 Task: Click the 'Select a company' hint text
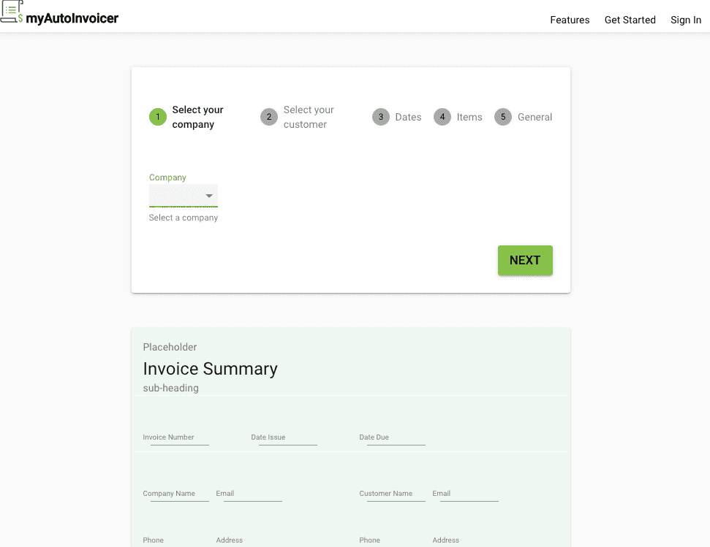point(184,218)
